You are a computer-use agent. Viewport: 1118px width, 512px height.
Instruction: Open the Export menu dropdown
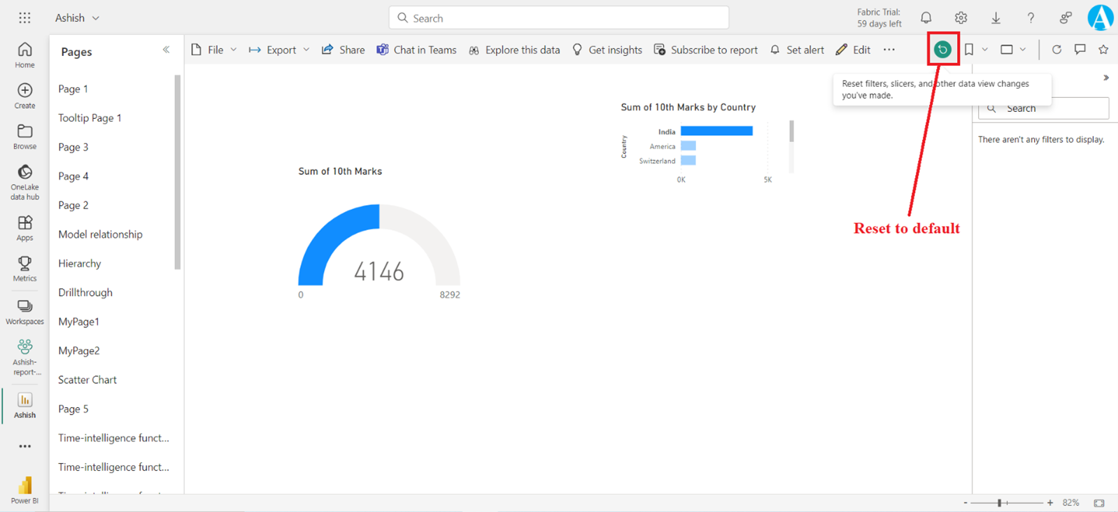[x=278, y=50]
